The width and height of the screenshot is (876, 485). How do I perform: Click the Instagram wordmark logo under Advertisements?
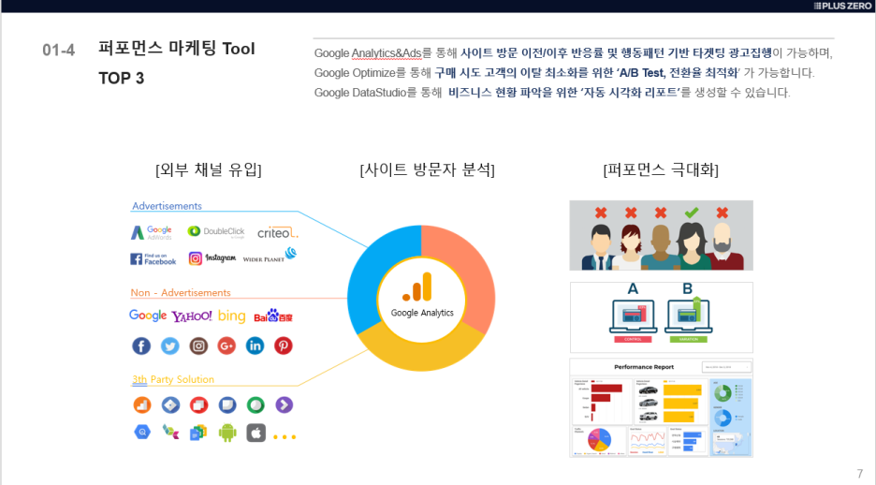pyautogui.click(x=212, y=258)
